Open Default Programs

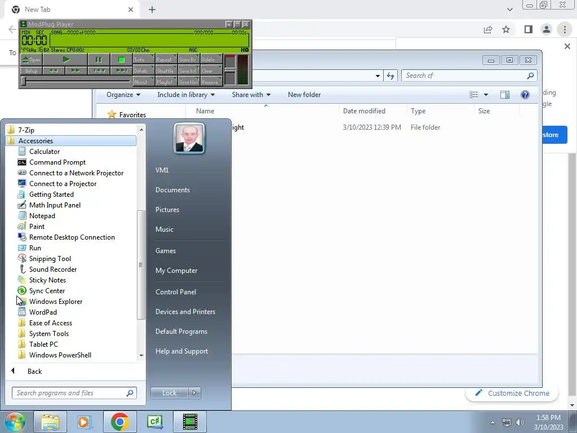pos(181,331)
